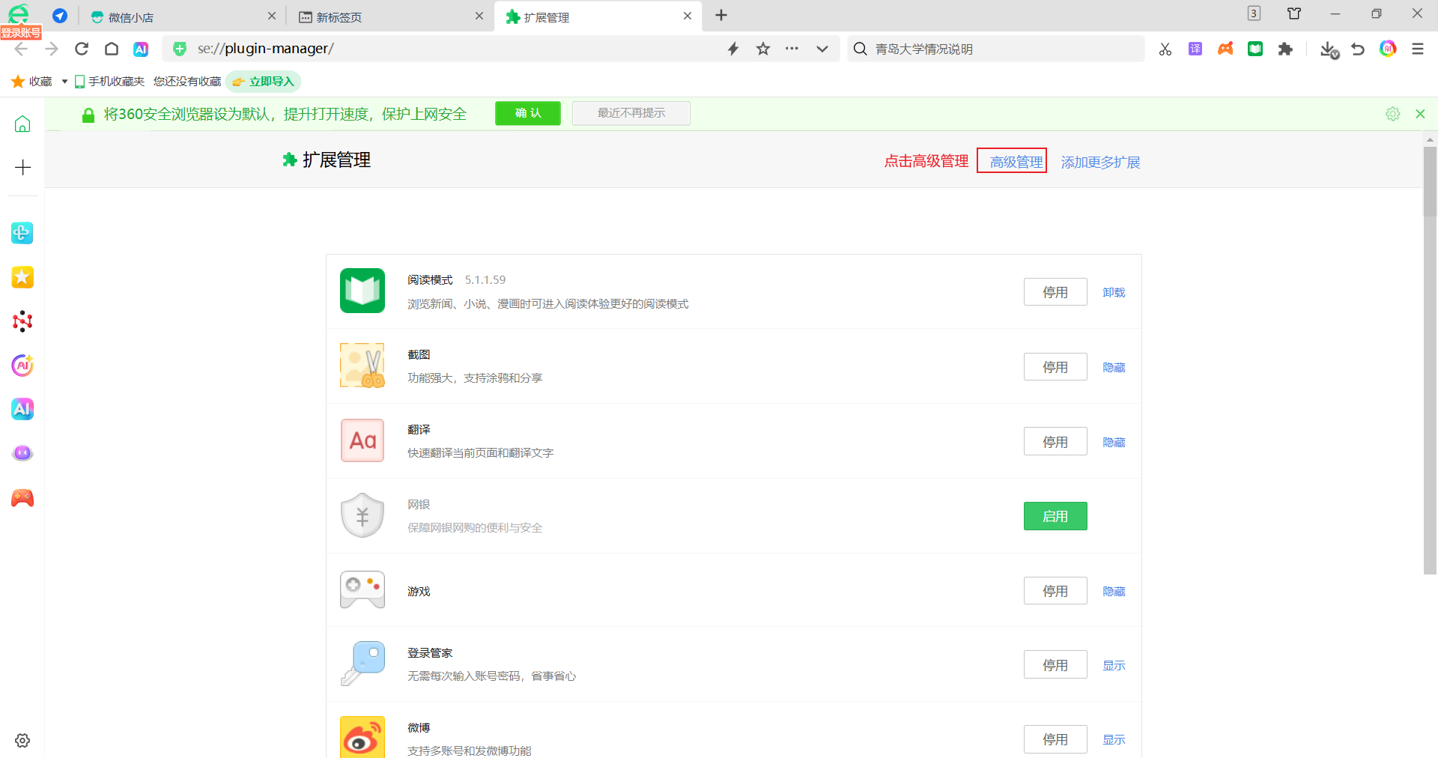
Task: Select the 扩展管理 tab
Action: [597, 16]
